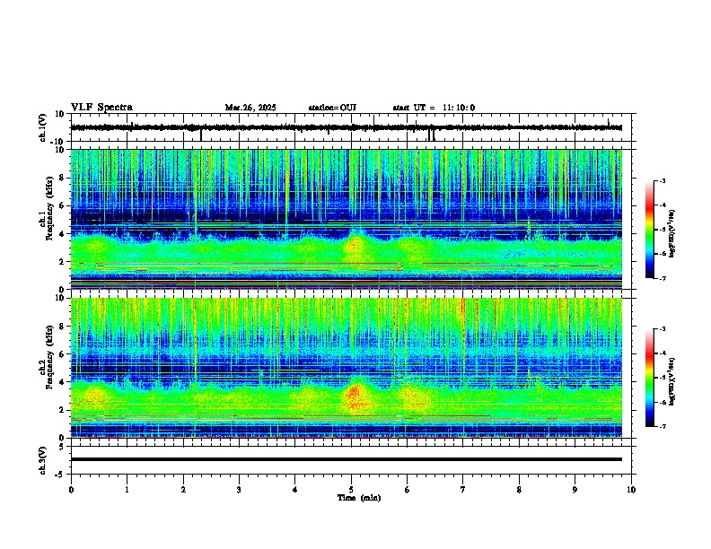711x549 pixels.
Task: Click time axis tick label "9"
Action: pos(575,490)
